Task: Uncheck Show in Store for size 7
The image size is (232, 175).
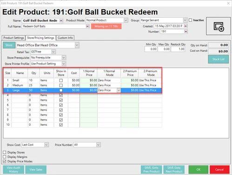Action: coord(61,110)
